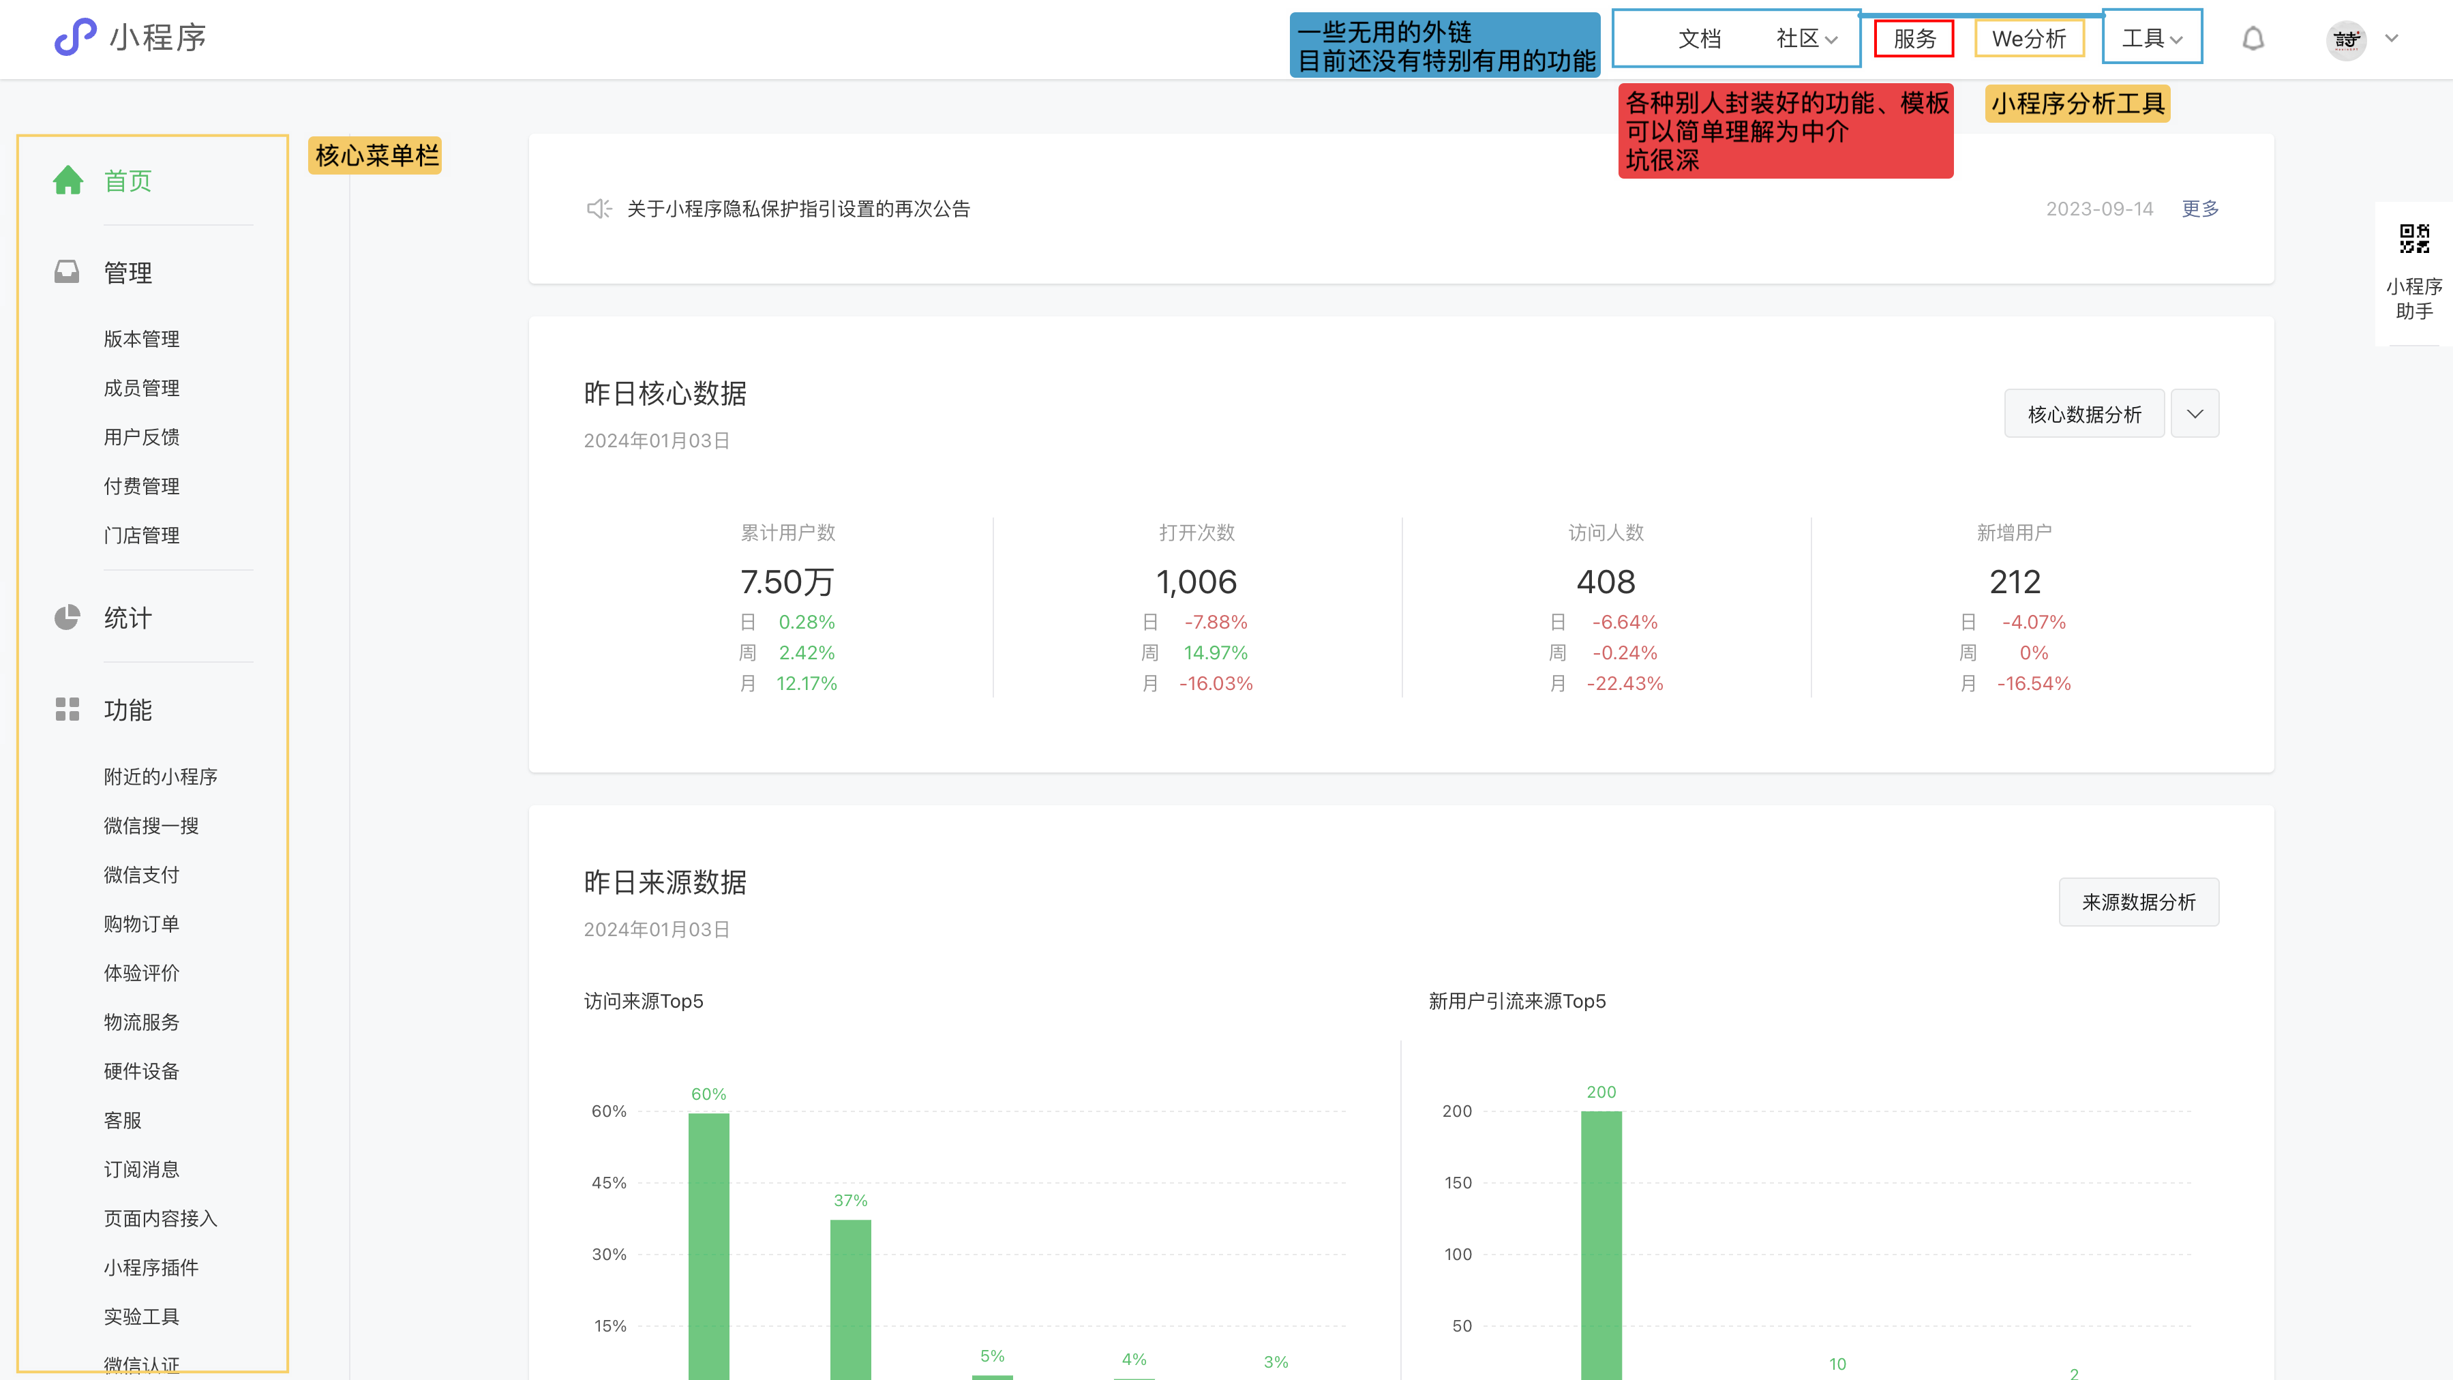Click the 核心数据分析 button

coord(2083,413)
